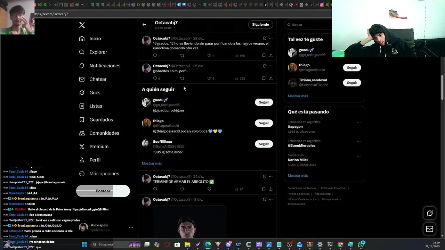Open the Inicio menu item
The width and height of the screenshot is (445, 250).
pyautogui.click(x=90, y=39)
